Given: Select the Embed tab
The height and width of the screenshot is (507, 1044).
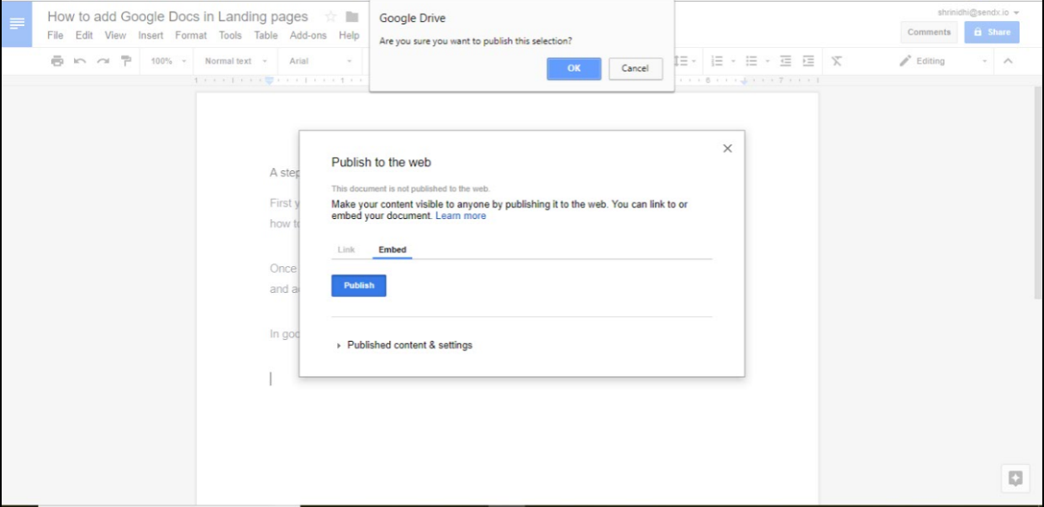Looking at the screenshot, I should 392,250.
